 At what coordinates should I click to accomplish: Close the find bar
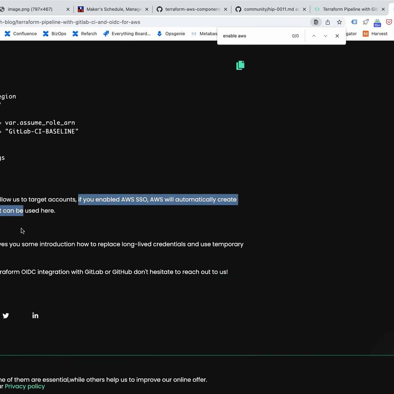coord(337,36)
